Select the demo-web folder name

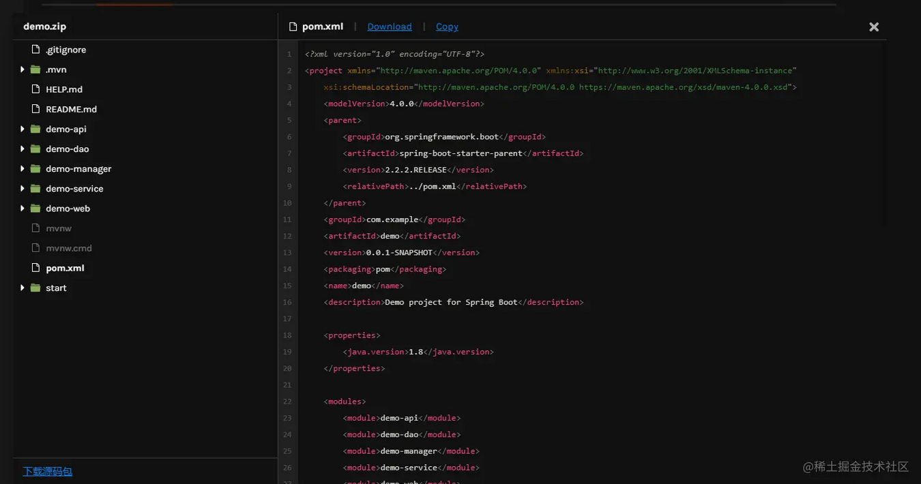[x=68, y=208]
